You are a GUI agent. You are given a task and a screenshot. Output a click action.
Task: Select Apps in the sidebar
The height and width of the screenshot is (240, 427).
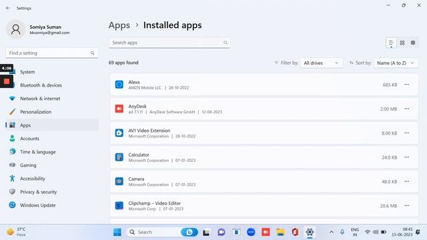coord(52,125)
